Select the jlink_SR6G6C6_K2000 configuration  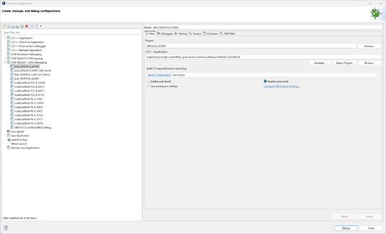pyautogui.click(x=25, y=66)
